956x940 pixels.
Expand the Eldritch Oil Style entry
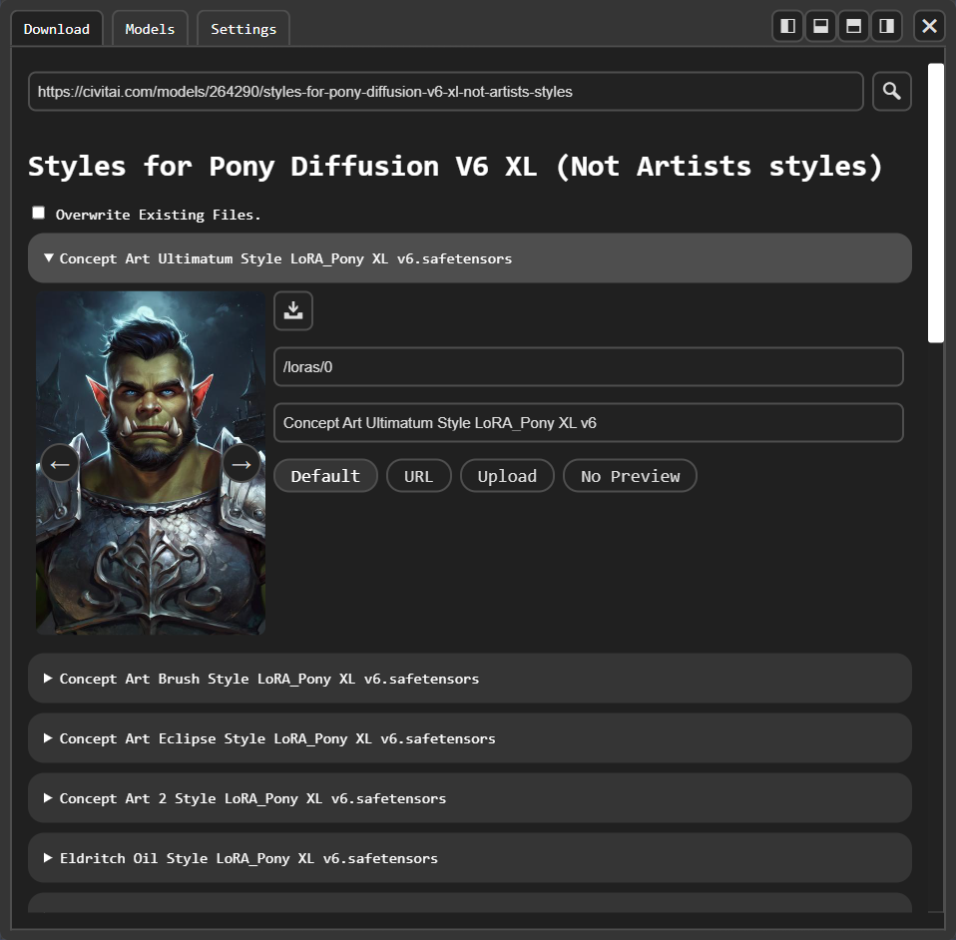pyautogui.click(x=469, y=857)
